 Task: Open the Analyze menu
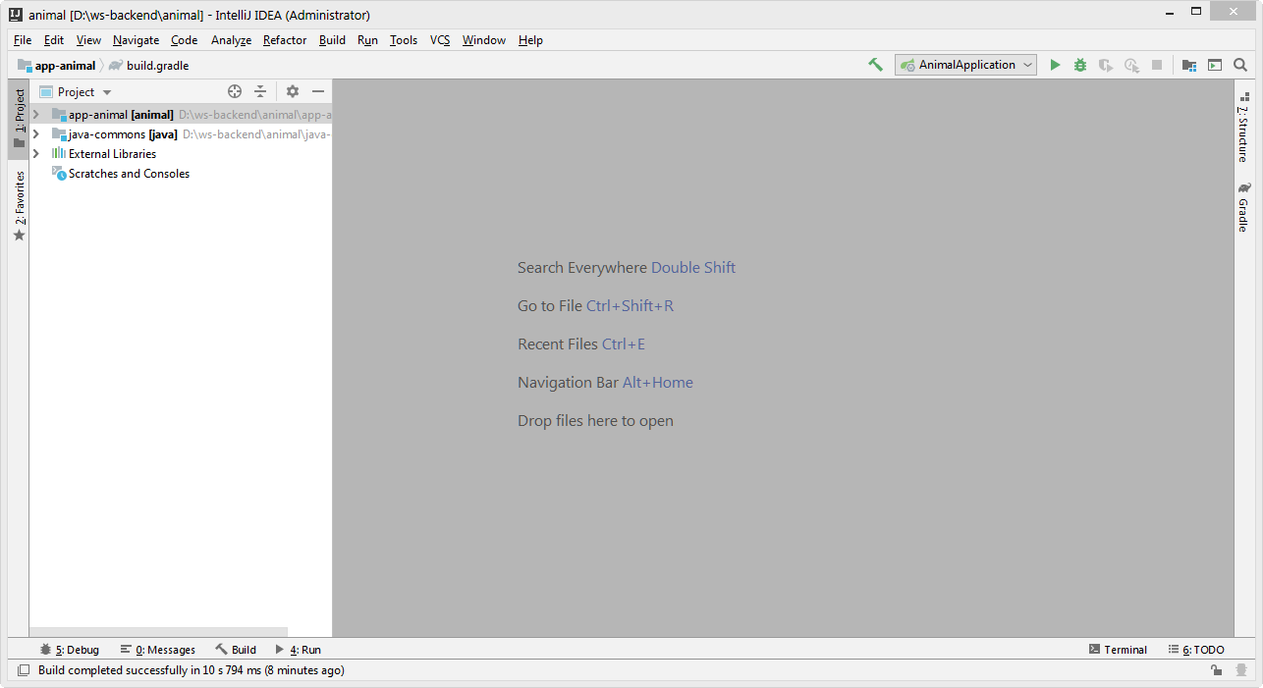tap(231, 40)
